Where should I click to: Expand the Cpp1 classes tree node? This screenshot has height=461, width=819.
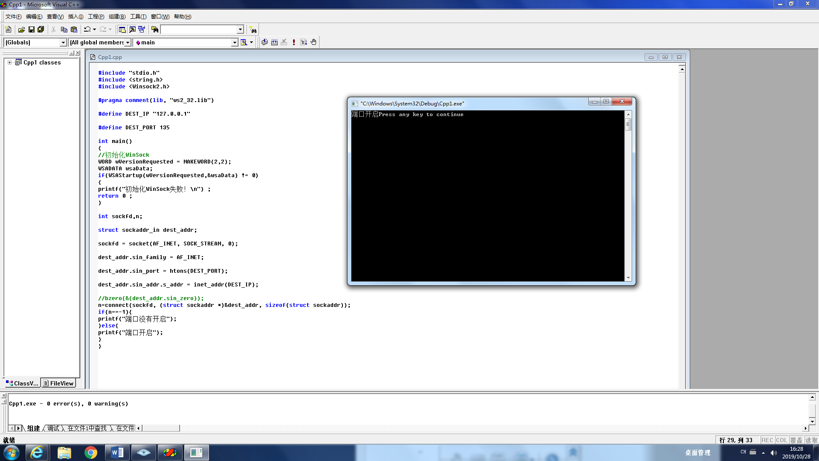click(9, 62)
